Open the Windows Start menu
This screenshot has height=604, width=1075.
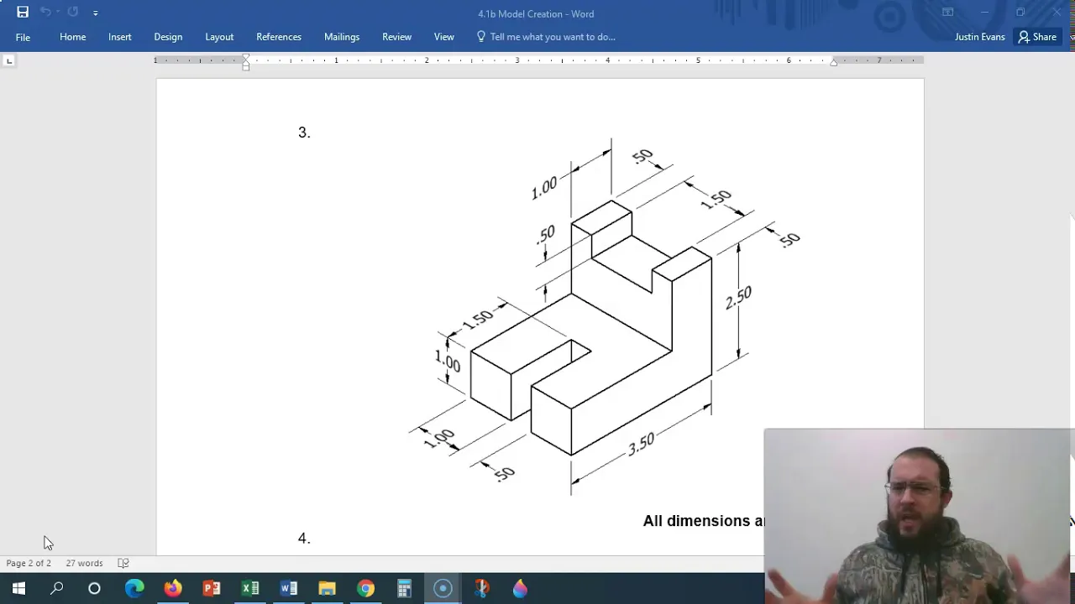point(18,588)
